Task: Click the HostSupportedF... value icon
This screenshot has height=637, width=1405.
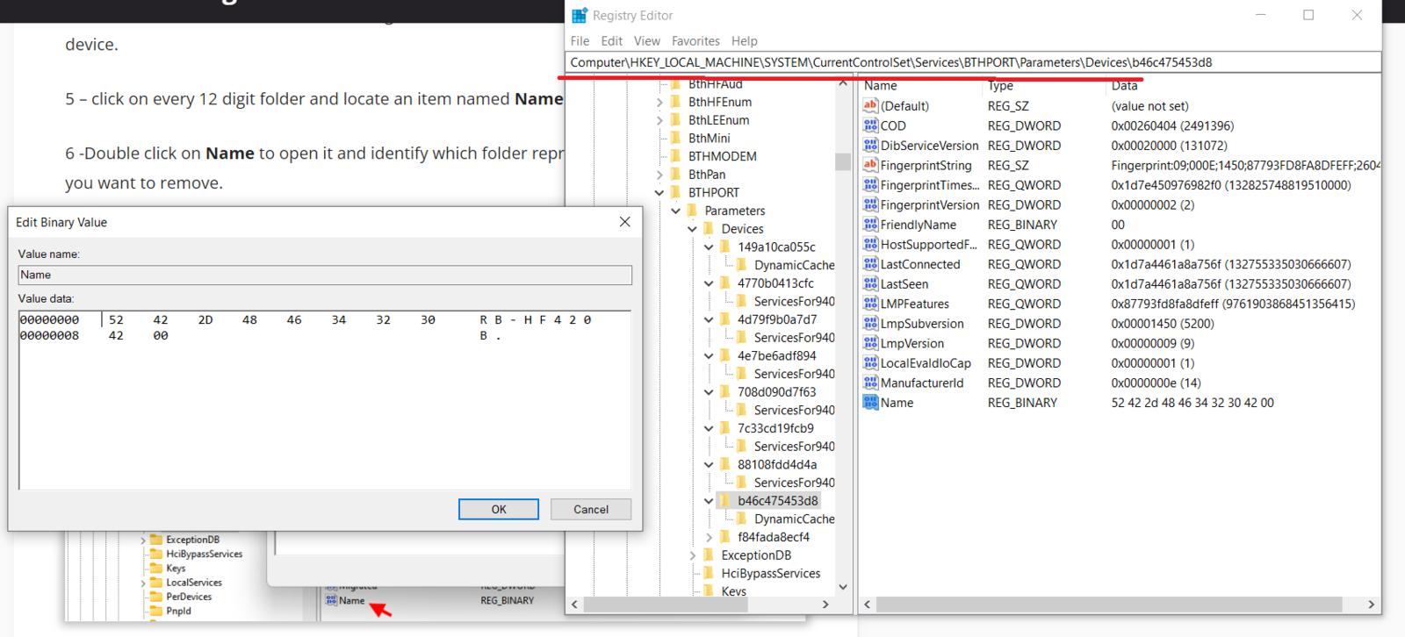Action: point(870,245)
